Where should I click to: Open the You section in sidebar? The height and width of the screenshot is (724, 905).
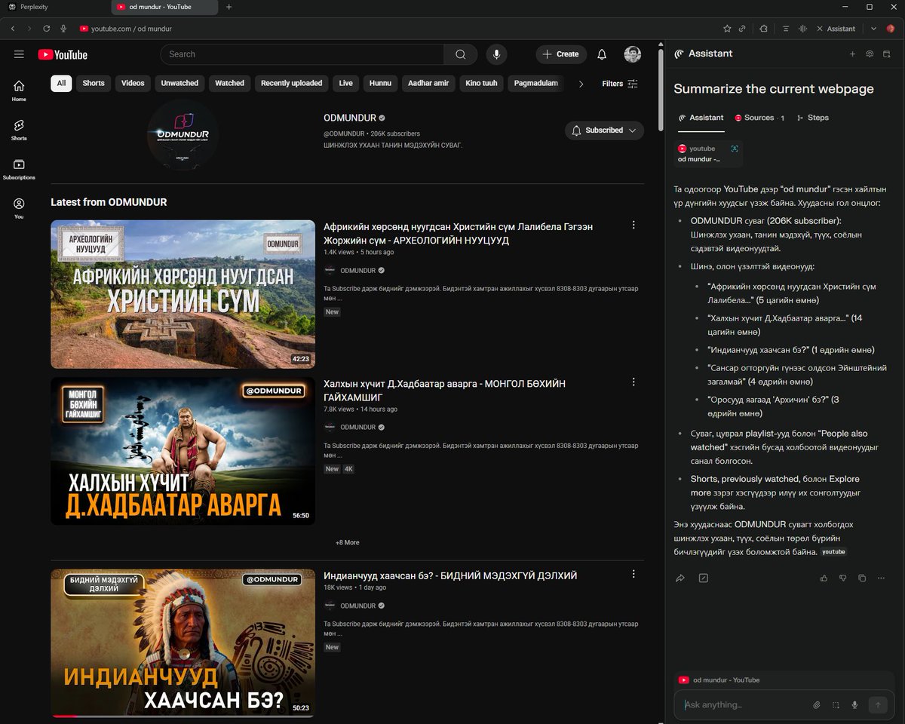click(19, 208)
